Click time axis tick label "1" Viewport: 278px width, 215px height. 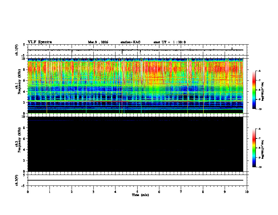pos(49,192)
